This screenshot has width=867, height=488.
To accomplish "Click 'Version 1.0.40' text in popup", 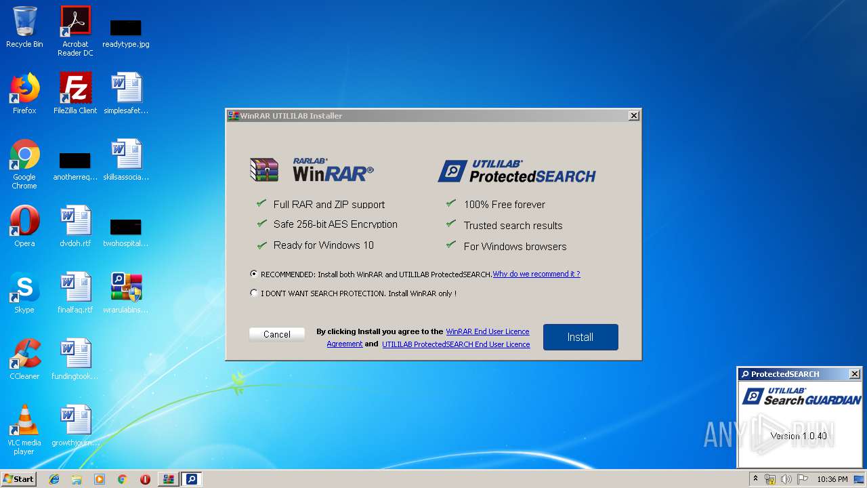I will pos(799,436).
